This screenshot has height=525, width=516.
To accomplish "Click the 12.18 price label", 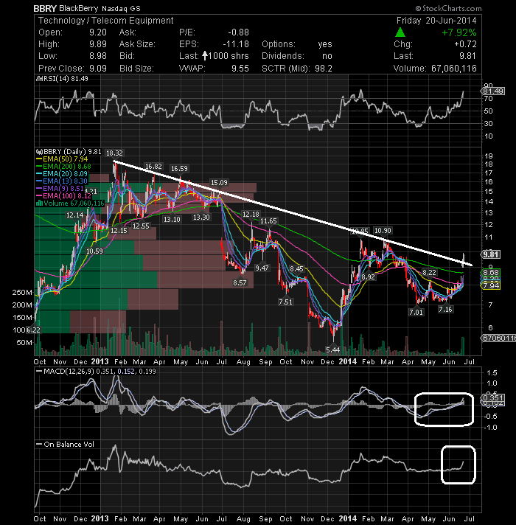I will click(x=251, y=215).
